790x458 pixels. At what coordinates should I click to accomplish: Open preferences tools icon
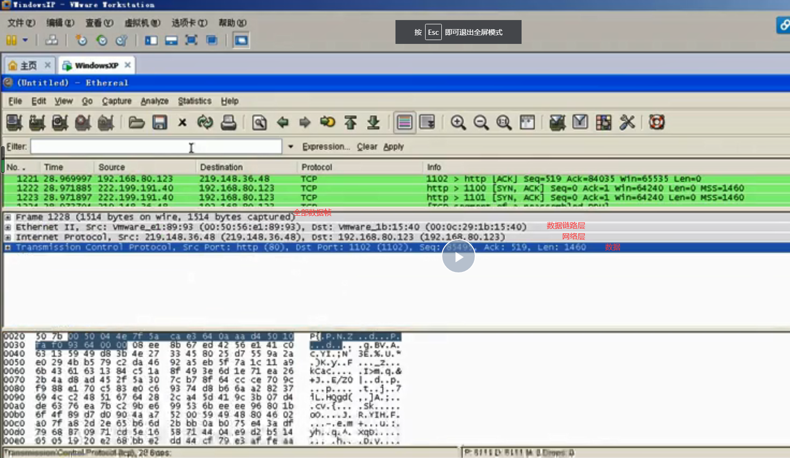pyautogui.click(x=627, y=123)
